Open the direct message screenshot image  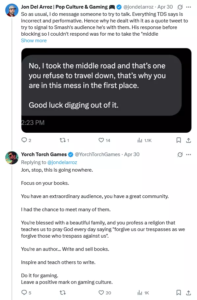click(106, 90)
